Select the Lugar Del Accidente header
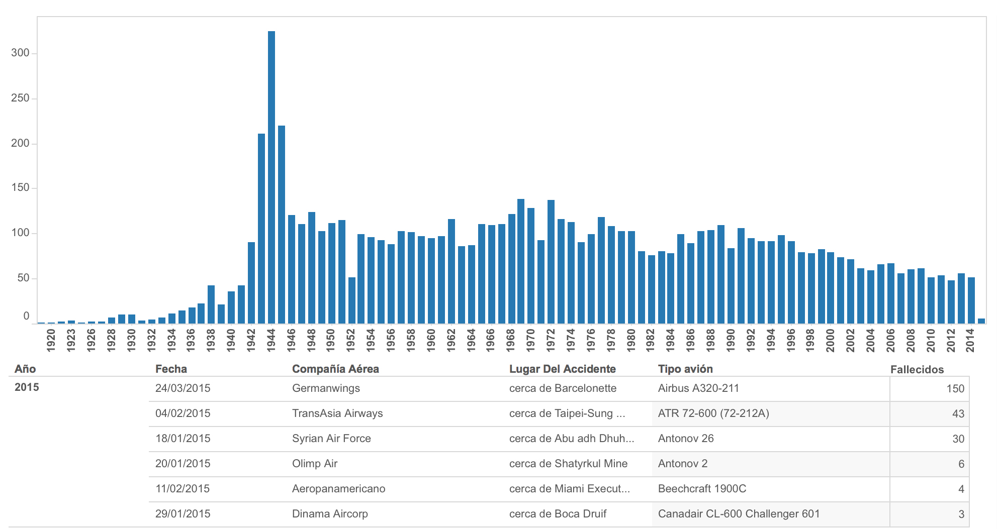This screenshot has height=529, width=997. (x=562, y=369)
